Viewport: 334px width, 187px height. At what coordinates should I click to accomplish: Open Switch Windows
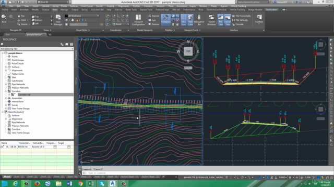coord(211,20)
